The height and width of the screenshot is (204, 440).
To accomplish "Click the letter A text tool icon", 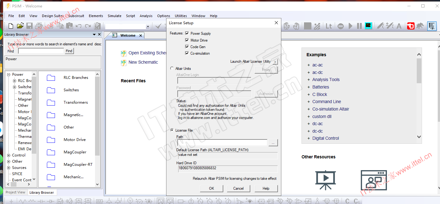I will (x=399, y=26).
